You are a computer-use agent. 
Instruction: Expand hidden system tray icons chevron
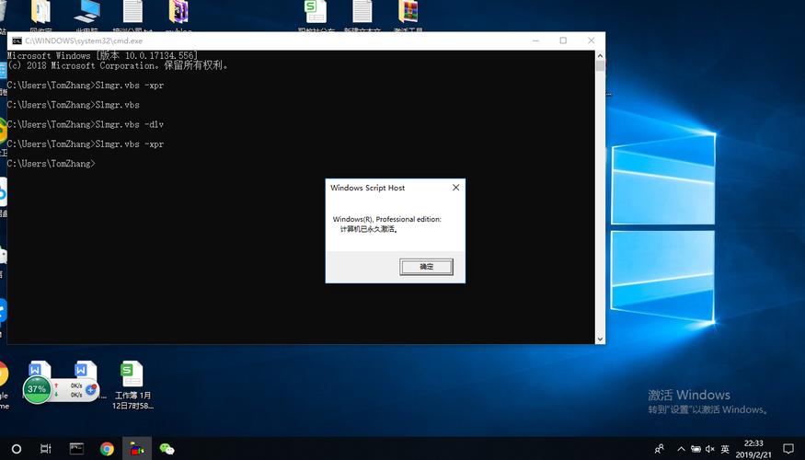pyautogui.click(x=681, y=449)
